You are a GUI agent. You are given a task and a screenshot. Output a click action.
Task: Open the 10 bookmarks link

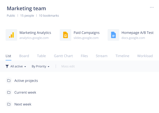coord(49,16)
